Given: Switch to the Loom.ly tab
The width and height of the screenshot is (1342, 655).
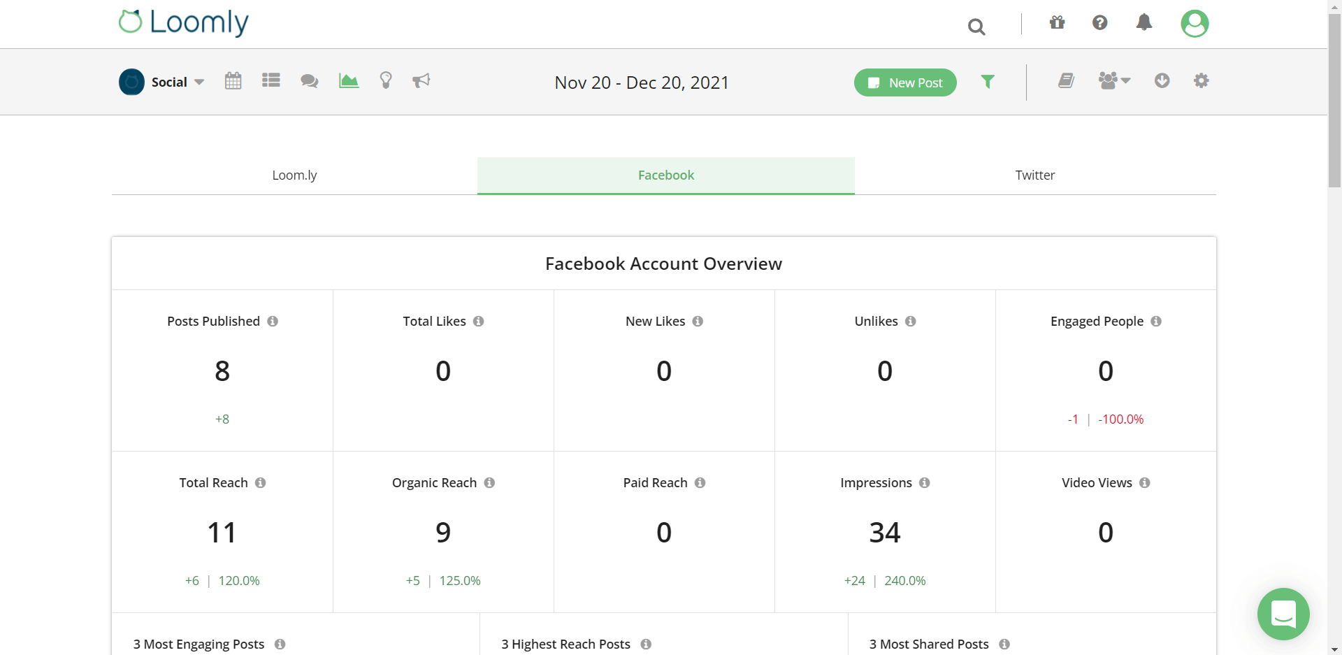Looking at the screenshot, I should click(x=294, y=175).
